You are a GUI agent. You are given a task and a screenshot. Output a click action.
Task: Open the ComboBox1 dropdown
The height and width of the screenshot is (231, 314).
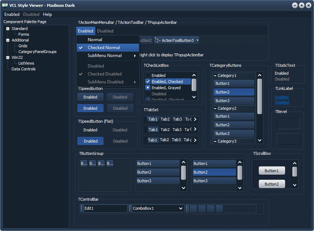click(x=180, y=208)
